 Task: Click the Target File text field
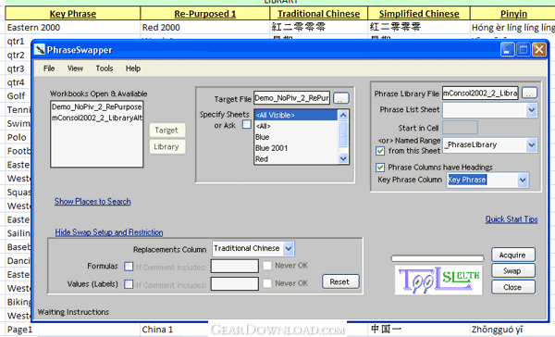291,98
